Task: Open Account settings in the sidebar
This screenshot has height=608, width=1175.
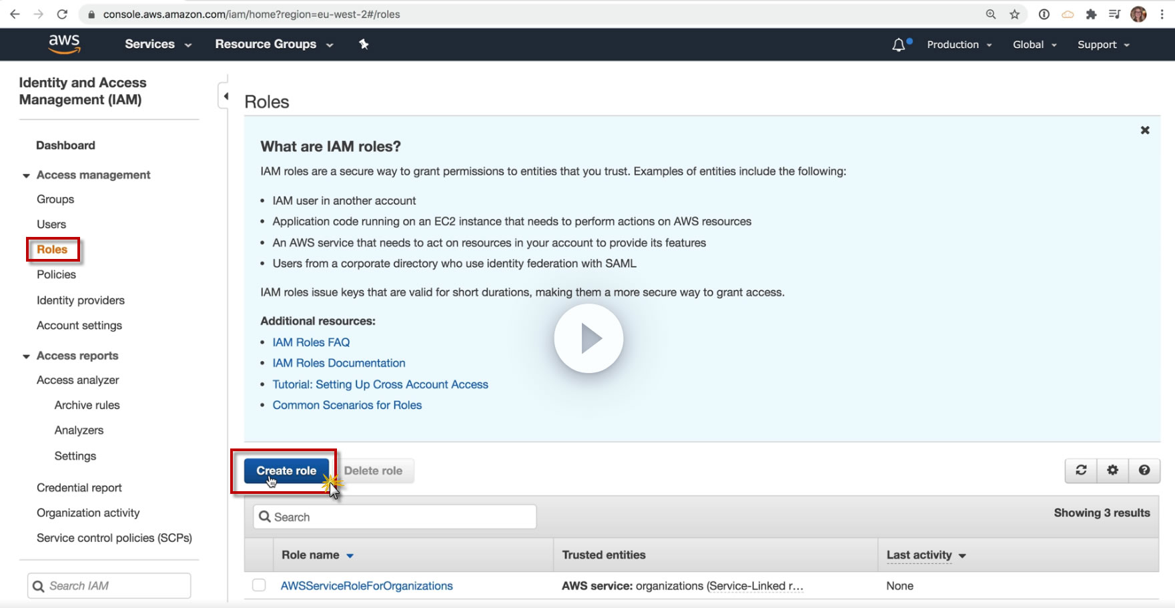Action: click(x=79, y=326)
